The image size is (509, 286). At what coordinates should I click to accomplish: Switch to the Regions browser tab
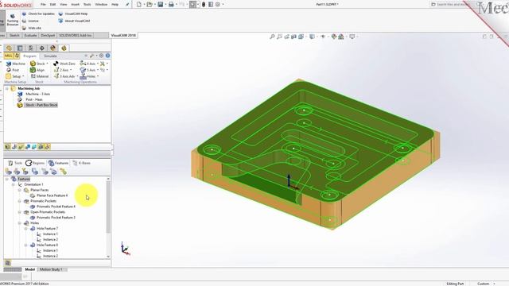click(x=35, y=163)
